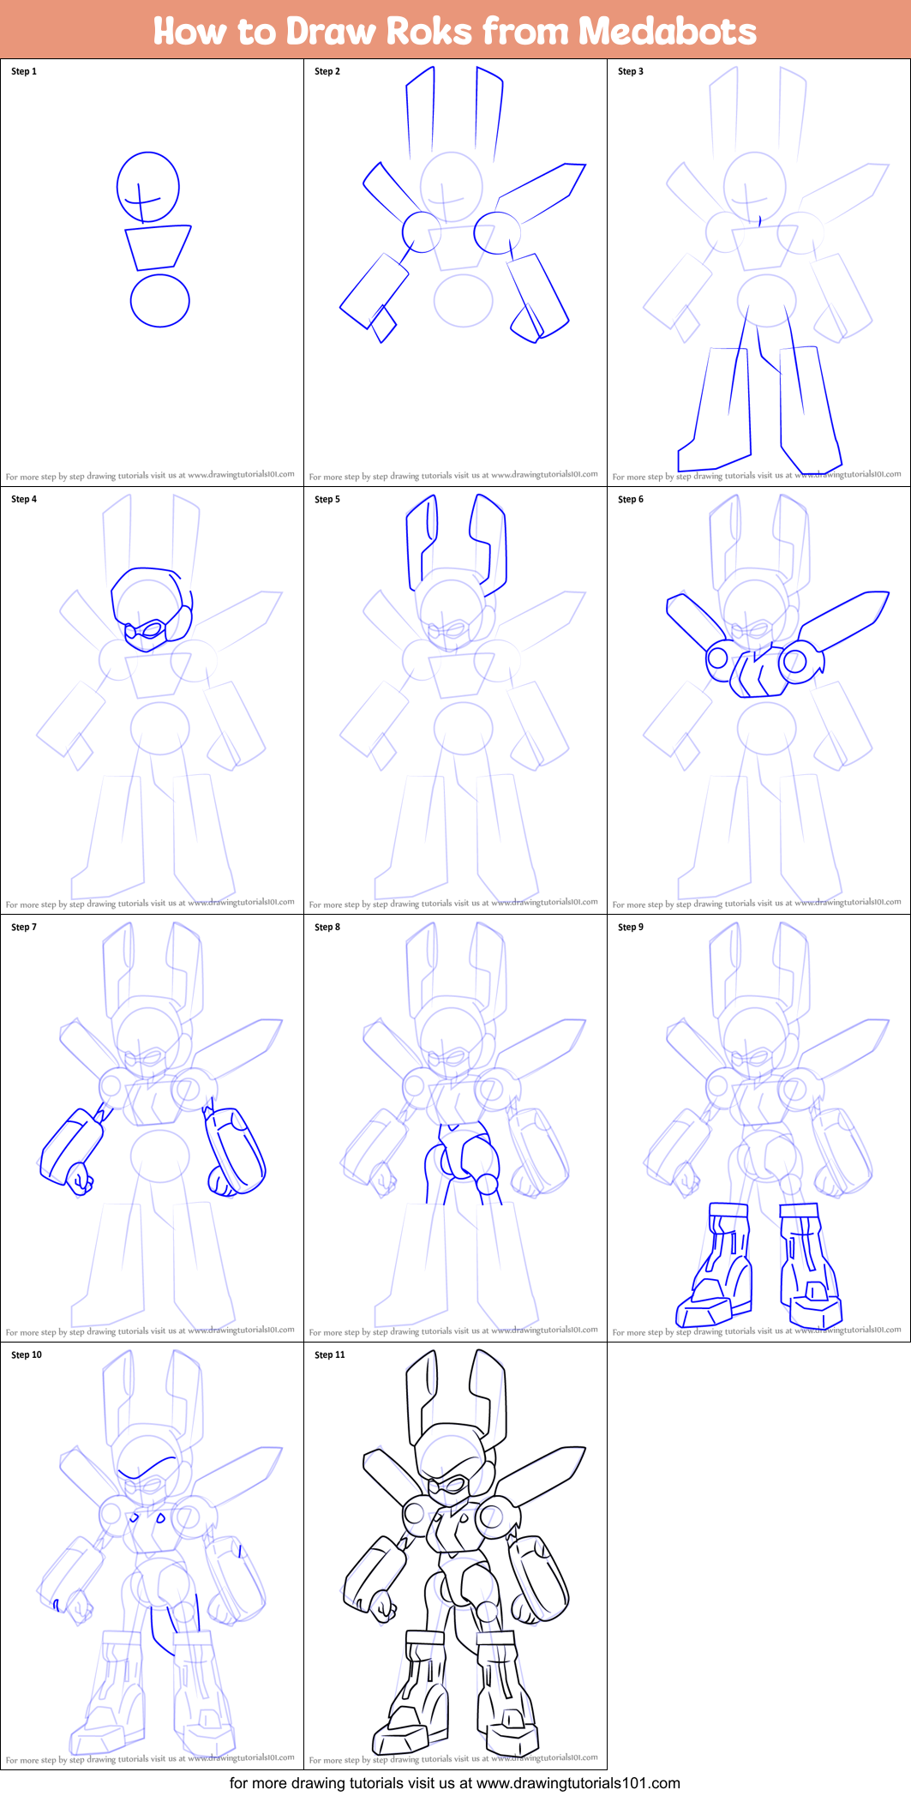Click the Step 8 drawing panel
The width and height of the screenshot is (911, 1796).
pos(455,1128)
